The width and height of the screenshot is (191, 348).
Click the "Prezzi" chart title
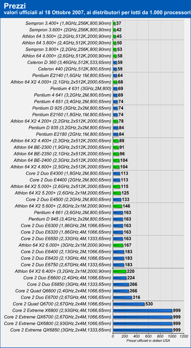tap(15, 5)
